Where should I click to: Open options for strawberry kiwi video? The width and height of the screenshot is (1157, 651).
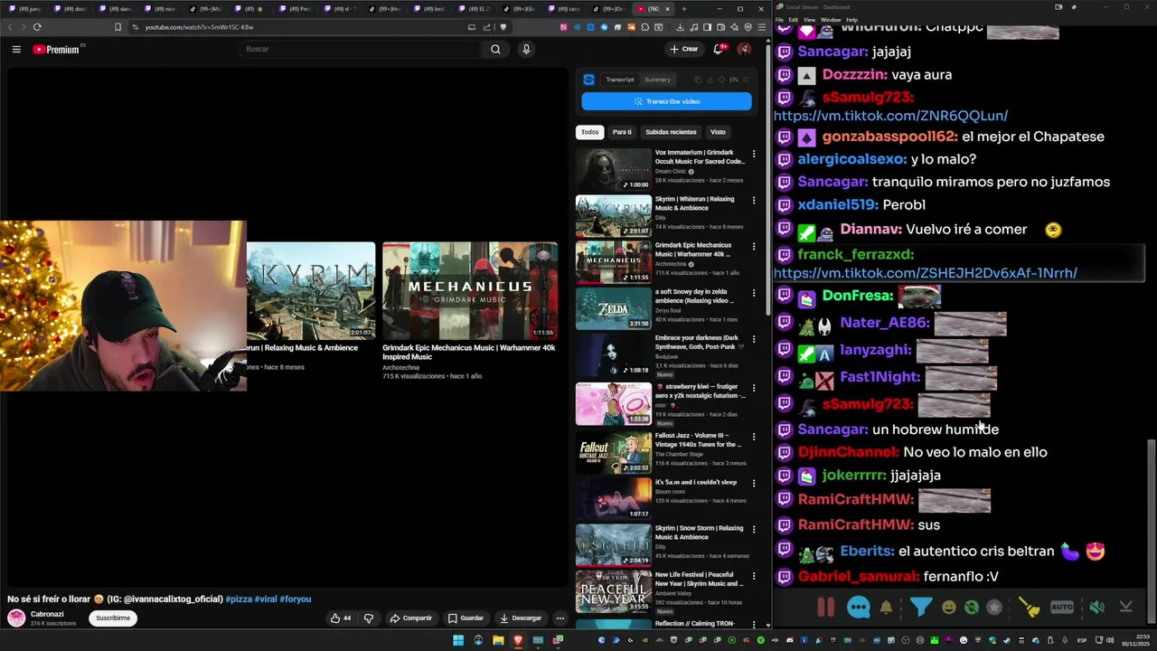pyautogui.click(x=754, y=388)
